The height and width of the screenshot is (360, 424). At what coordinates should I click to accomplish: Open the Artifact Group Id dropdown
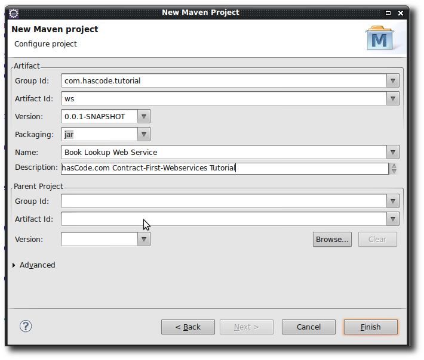tap(393, 80)
